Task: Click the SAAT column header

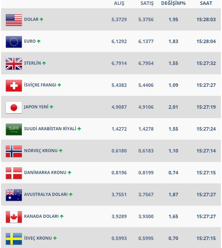Action: tap(206, 3)
